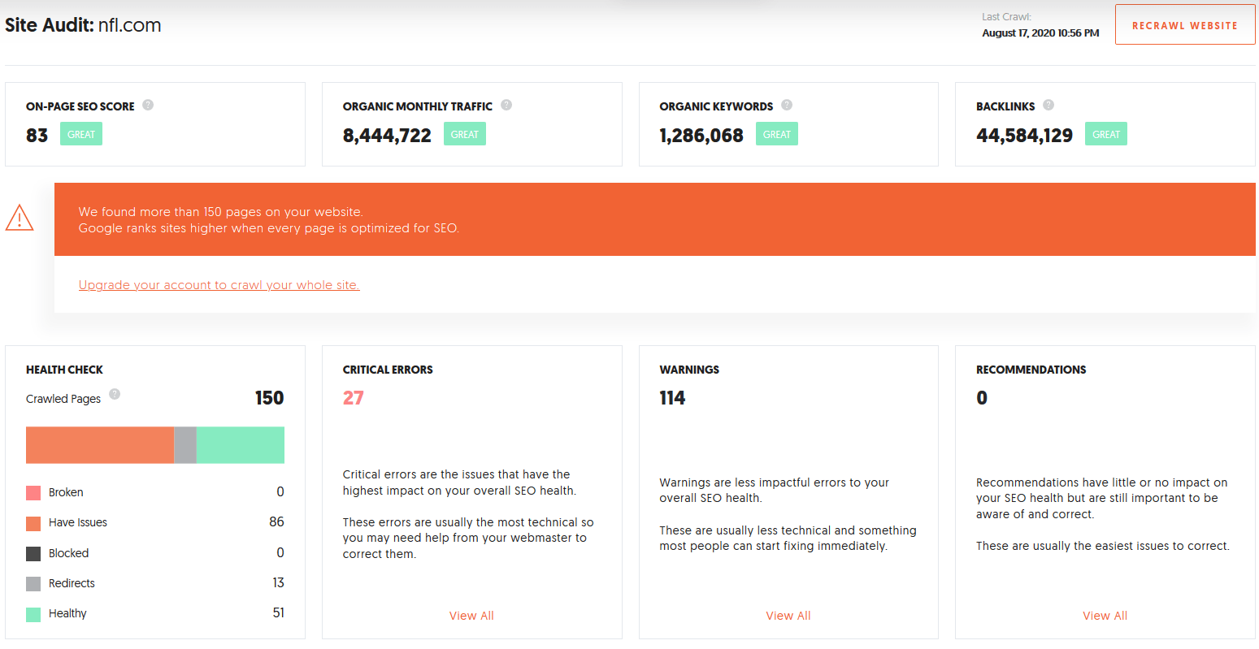The height and width of the screenshot is (649, 1259).
Task: Click the backlinks figure 44,584,129
Action: coord(1024,136)
